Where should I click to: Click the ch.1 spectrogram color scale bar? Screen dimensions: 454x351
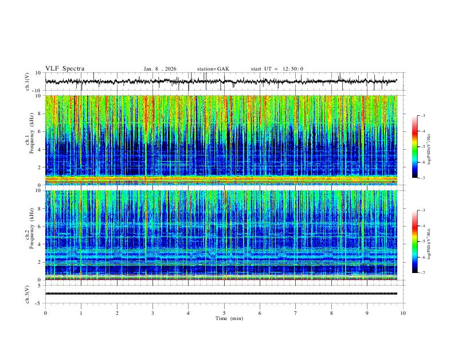pos(414,147)
